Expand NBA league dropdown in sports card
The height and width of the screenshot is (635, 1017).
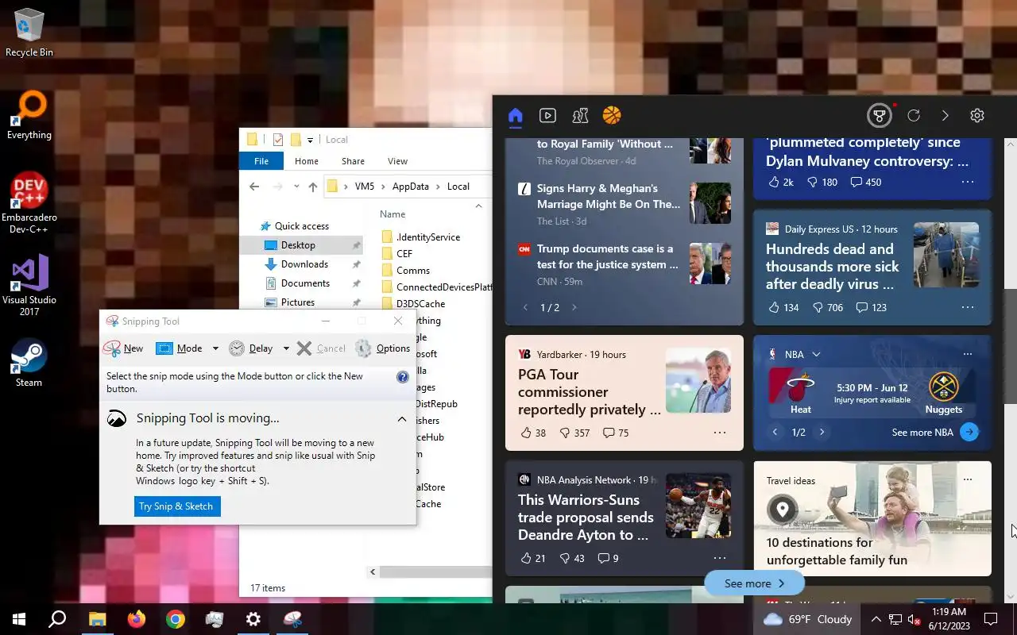coord(816,354)
